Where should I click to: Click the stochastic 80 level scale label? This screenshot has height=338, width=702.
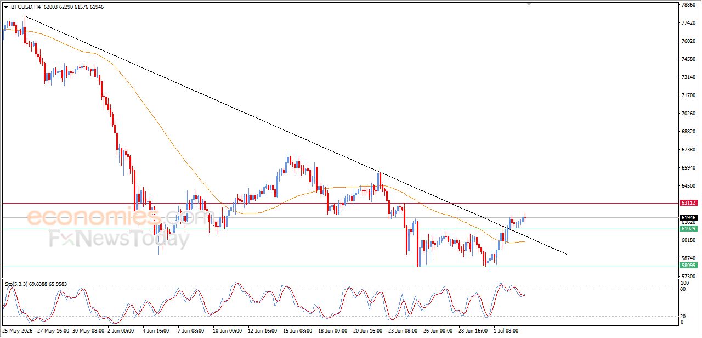pos(684,289)
